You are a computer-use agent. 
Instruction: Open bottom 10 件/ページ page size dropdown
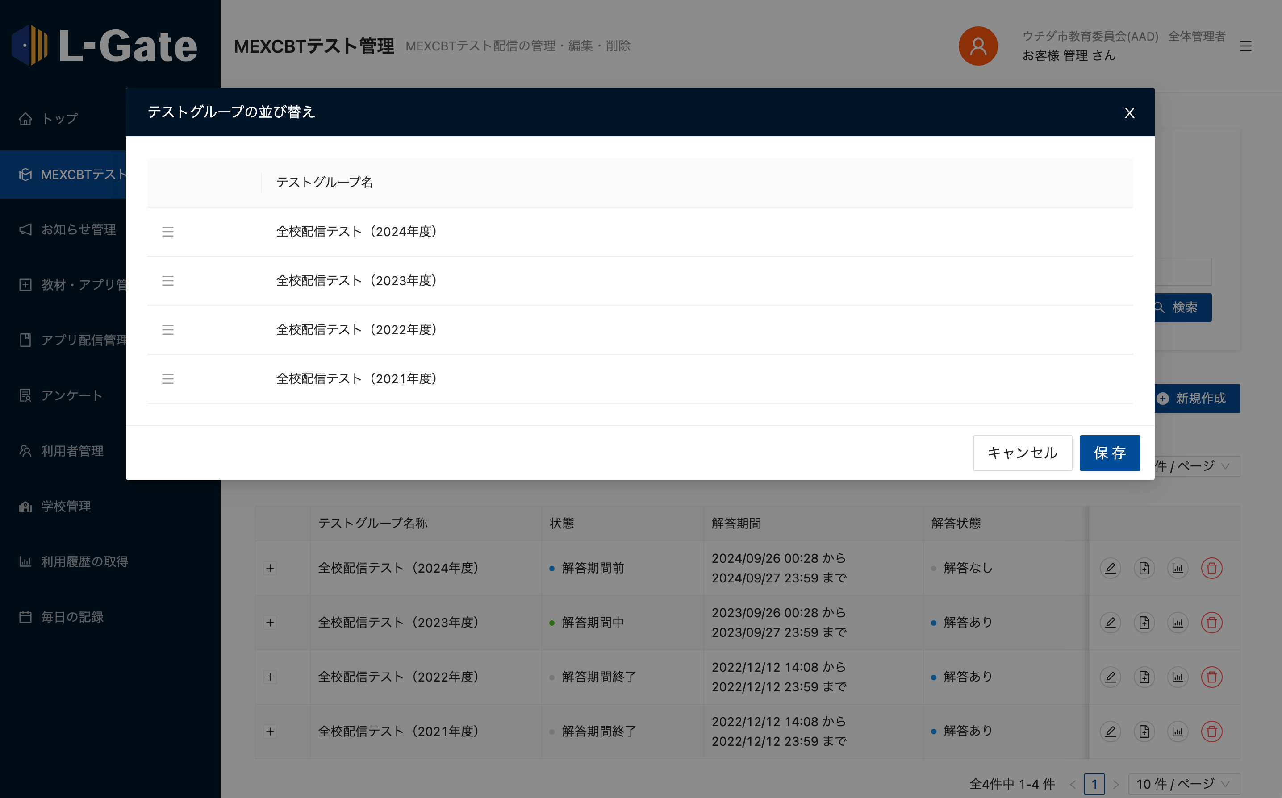coord(1184,784)
